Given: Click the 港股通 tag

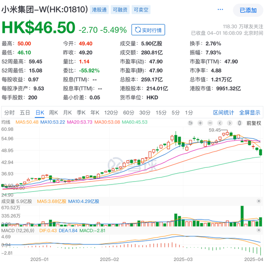Looking at the screenshot, I should point(99,10).
